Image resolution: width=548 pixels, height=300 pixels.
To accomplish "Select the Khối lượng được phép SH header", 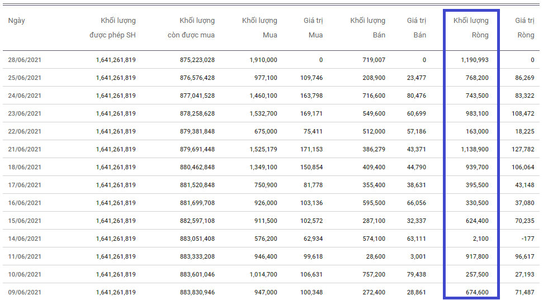I will 113,28.
